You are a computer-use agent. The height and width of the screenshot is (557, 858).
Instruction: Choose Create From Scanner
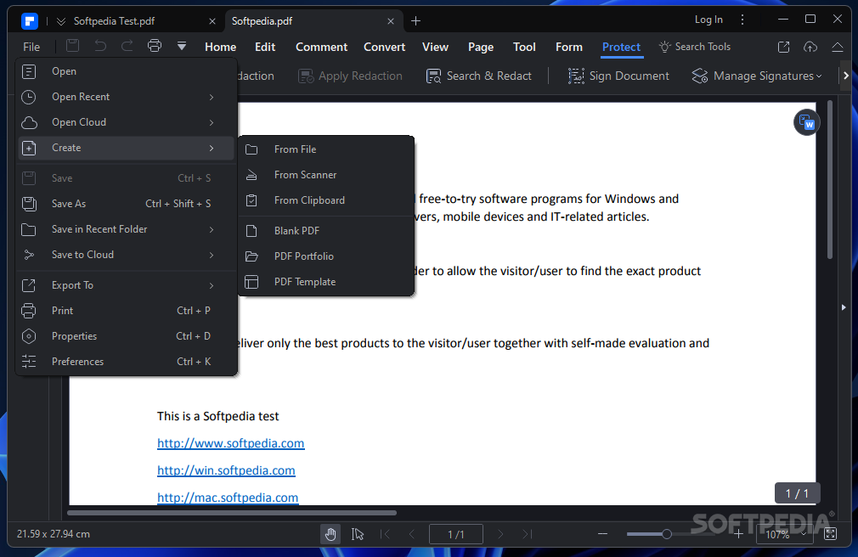coord(326,175)
